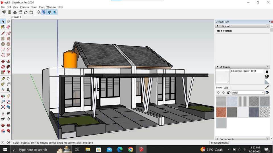Select the Eraser tool

(x=8, y=27)
